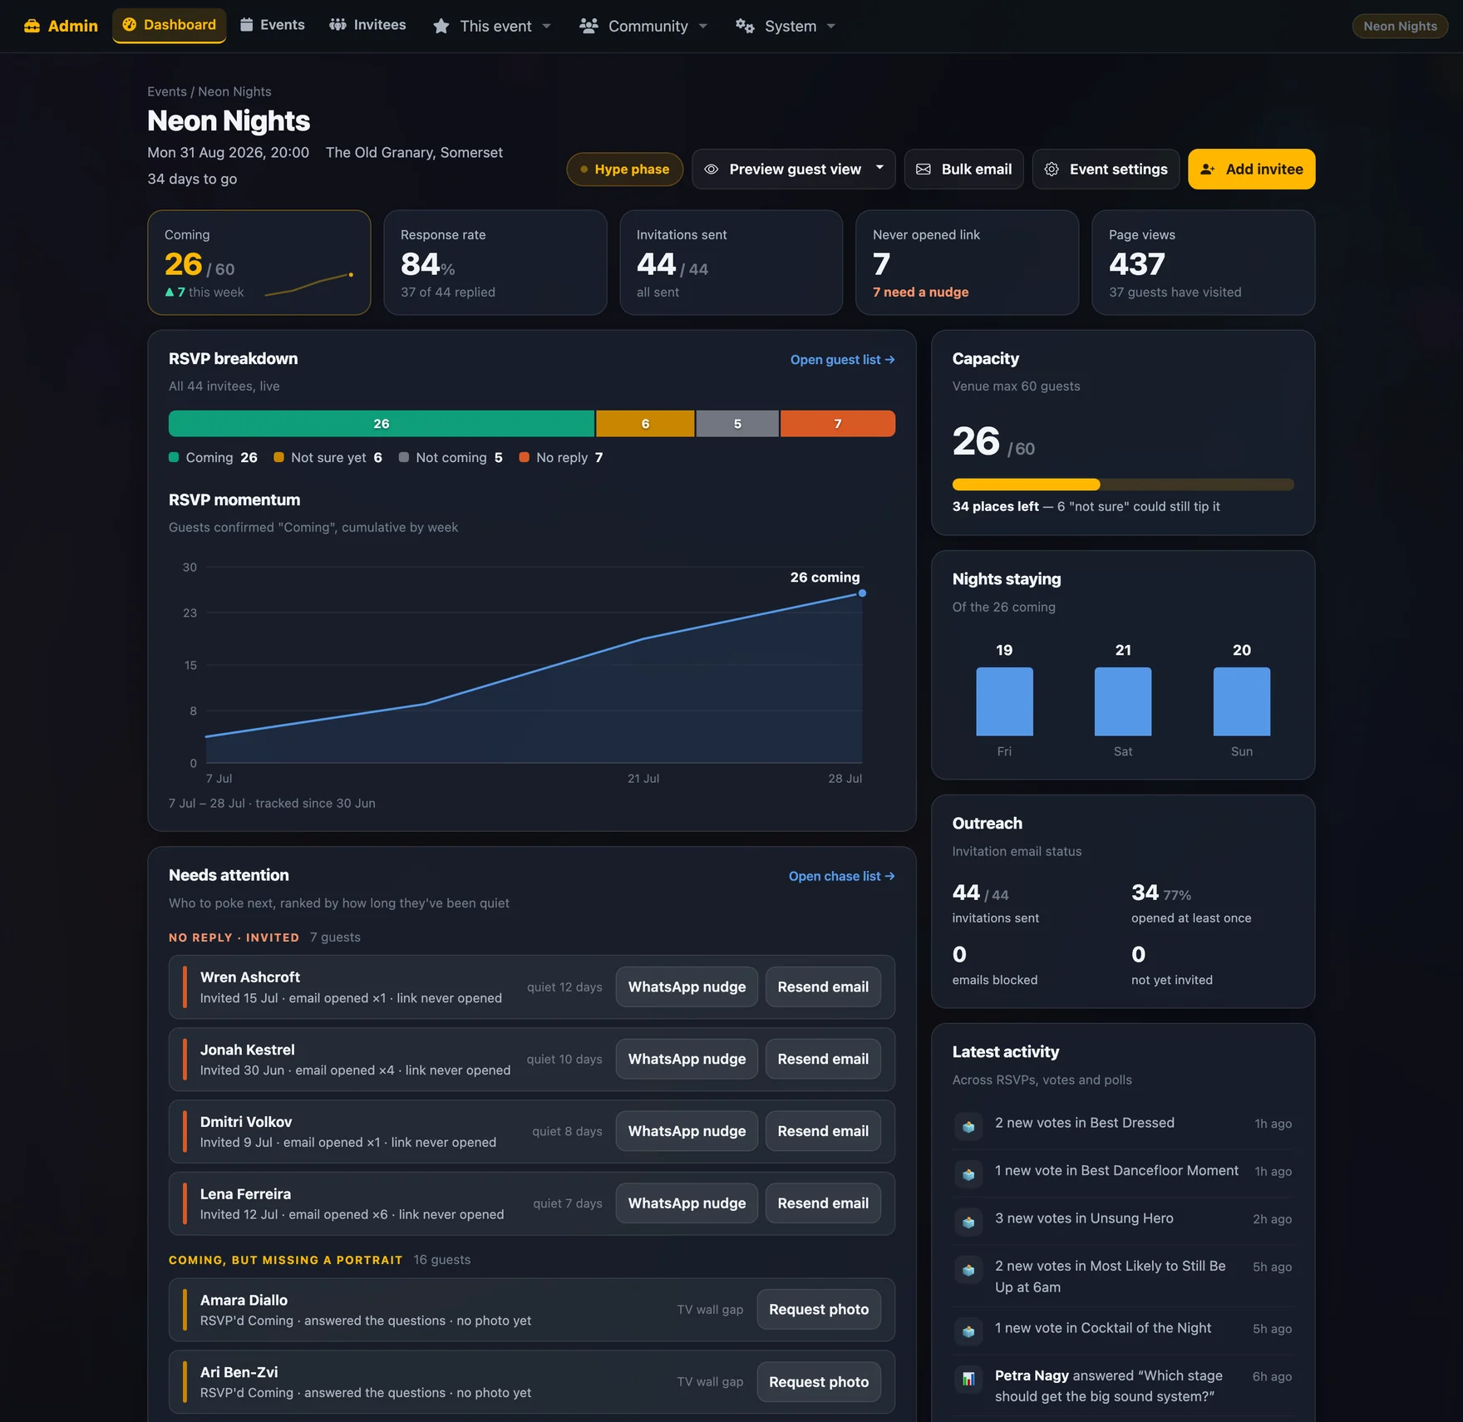Click the Capacity progress bar

coord(1123,485)
